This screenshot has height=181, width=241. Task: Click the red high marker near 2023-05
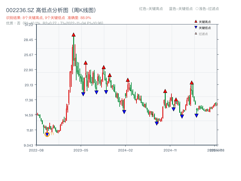pos(85,63)
